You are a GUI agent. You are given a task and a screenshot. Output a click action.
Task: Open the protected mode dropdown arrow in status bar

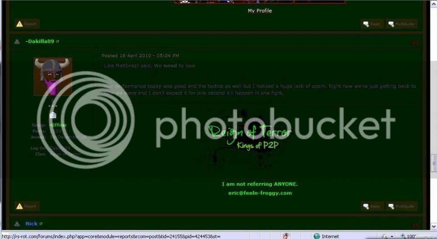392,236
